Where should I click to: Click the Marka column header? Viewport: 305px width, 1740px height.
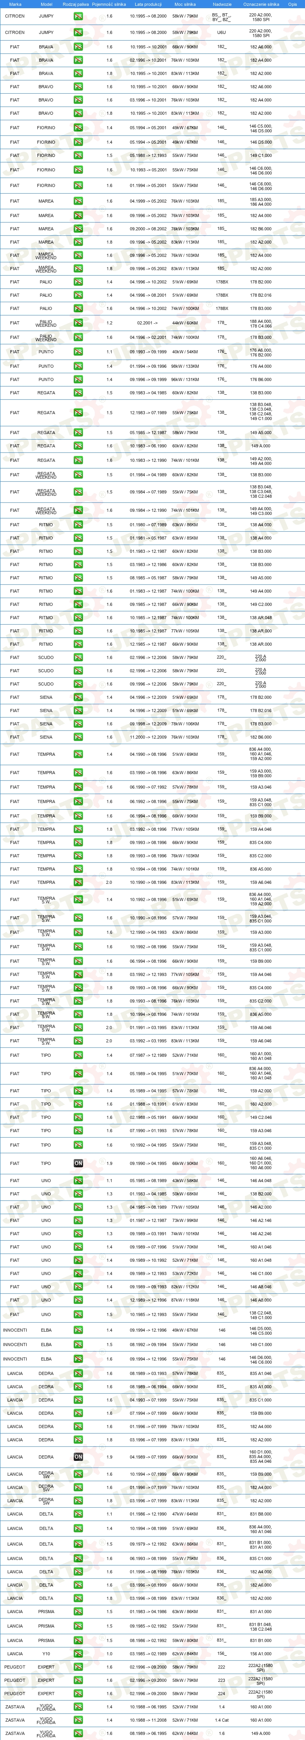[15, 4]
